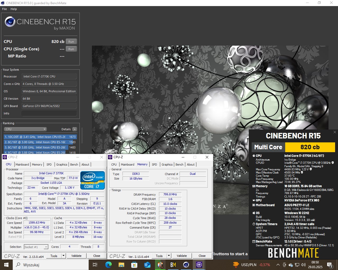Click Tools button in left CPU-Z window
The image size is (338, 270).
coord(54,256)
